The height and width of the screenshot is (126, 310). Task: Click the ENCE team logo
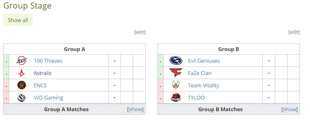tap(22, 85)
